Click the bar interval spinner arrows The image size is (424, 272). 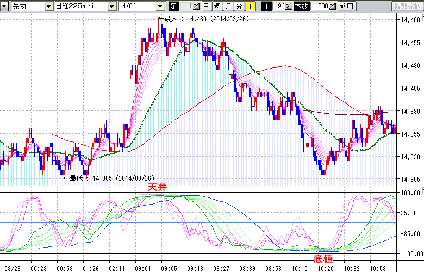click(197, 7)
